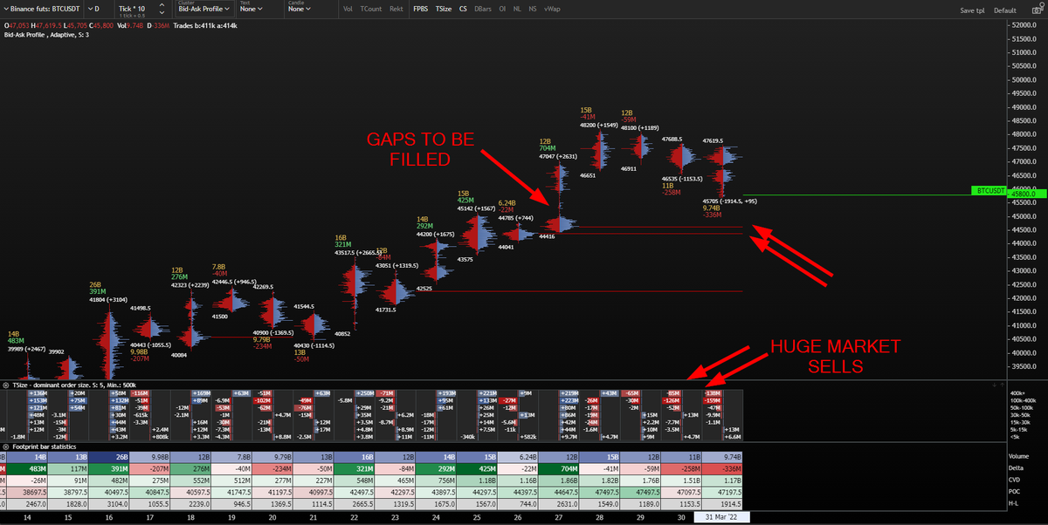
Task: Click the 47047 (+2631) candle label
Action: coord(556,158)
